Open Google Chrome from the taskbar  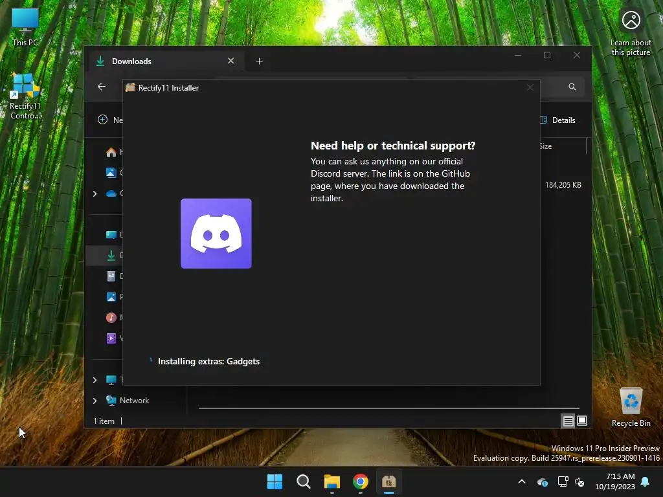[360, 481]
